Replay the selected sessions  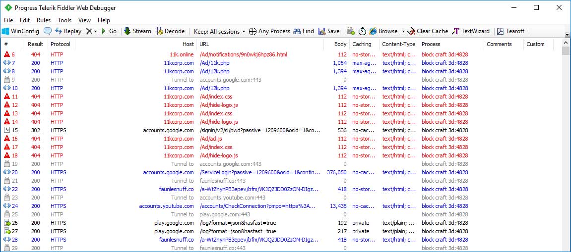68,31
